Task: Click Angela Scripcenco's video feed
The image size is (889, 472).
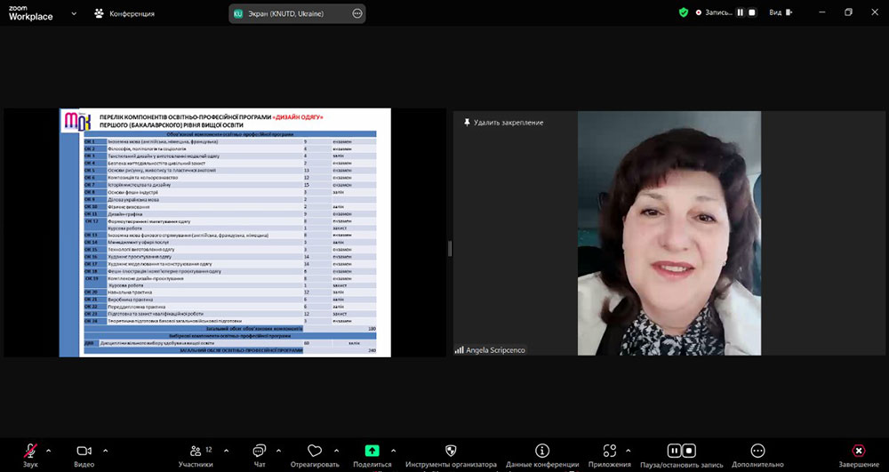Action: click(669, 233)
